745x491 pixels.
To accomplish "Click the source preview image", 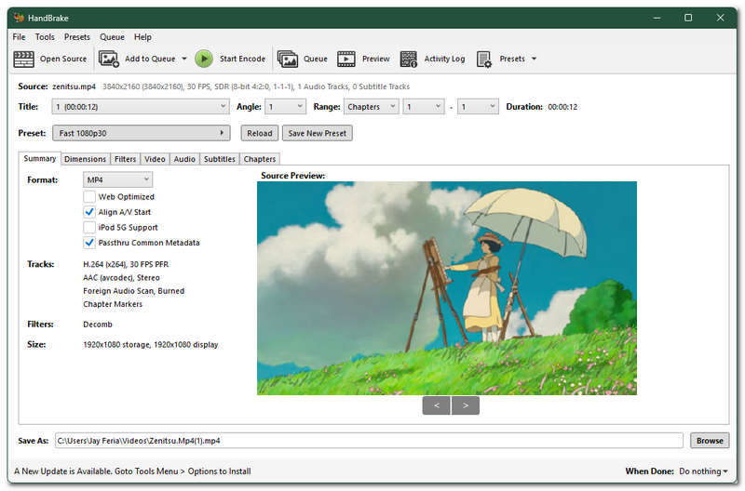I will click(447, 288).
